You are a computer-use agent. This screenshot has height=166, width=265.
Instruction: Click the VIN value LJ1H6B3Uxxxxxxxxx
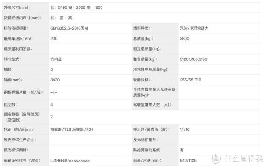point(70,160)
